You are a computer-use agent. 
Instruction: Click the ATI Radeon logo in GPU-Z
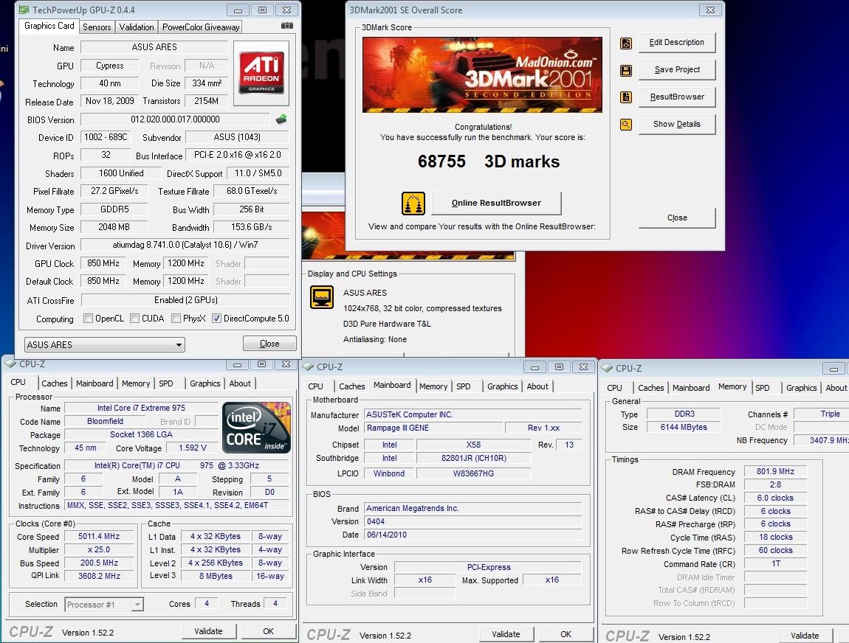[x=261, y=73]
